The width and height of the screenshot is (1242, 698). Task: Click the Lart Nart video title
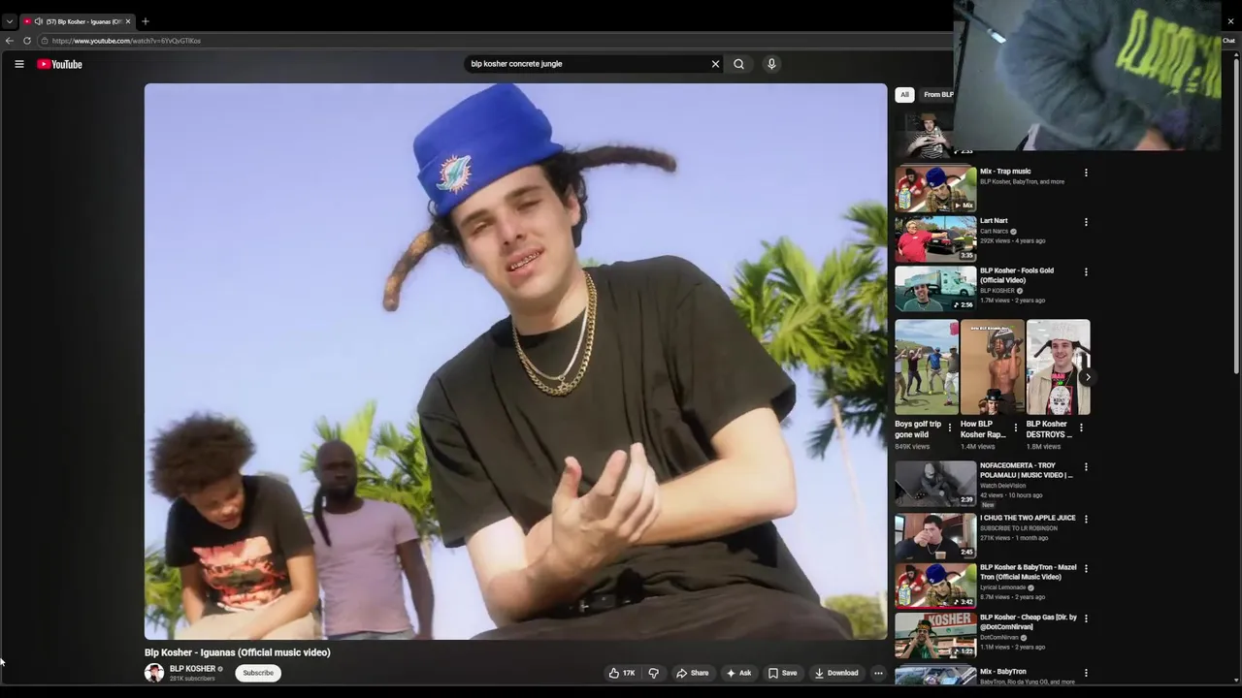[994, 221]
